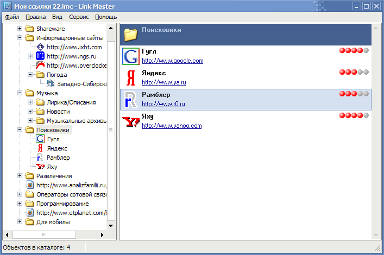The image size is (384, 255).
Task: Select the Яндекс title in the list
Action: pos(154,73)
